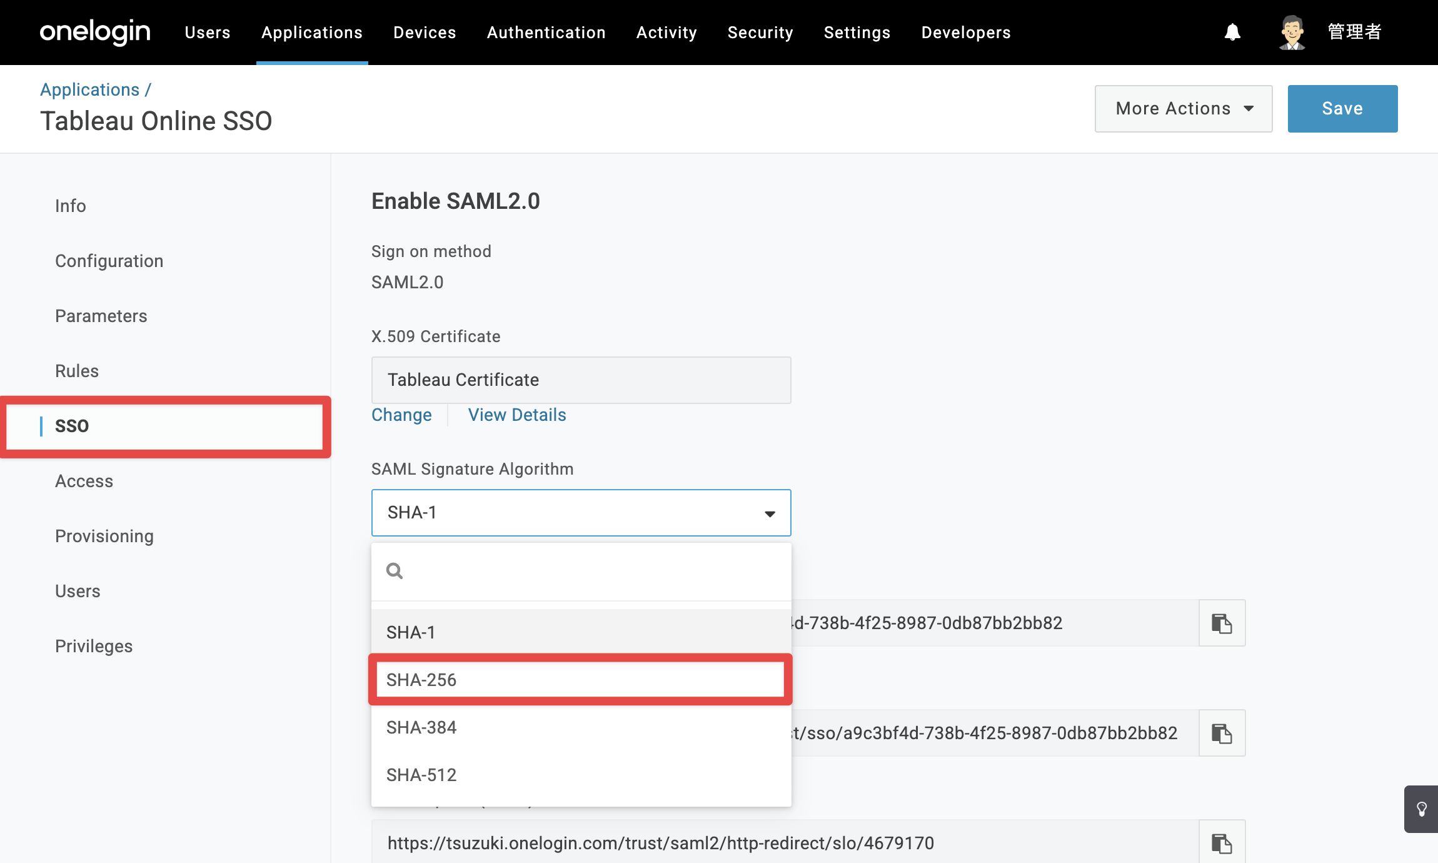Collapse the SAML Signature Algorithm dropdown
The height and width of the screenshot is (863, 1438).
tap(581, 513)
